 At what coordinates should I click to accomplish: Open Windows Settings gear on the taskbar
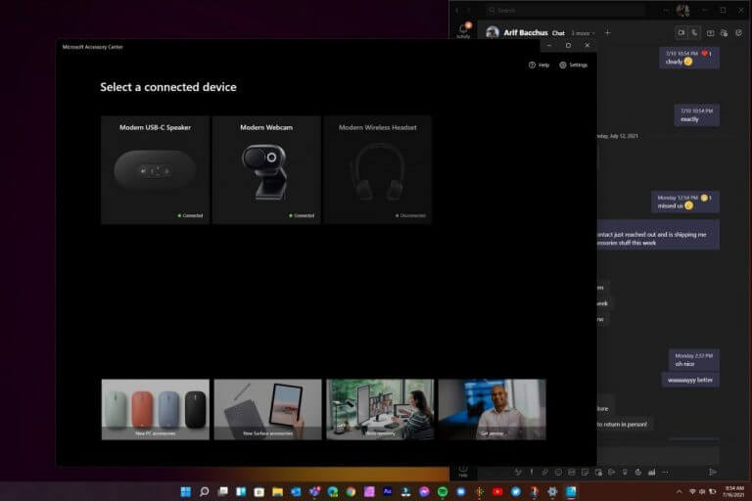point(552,491)
